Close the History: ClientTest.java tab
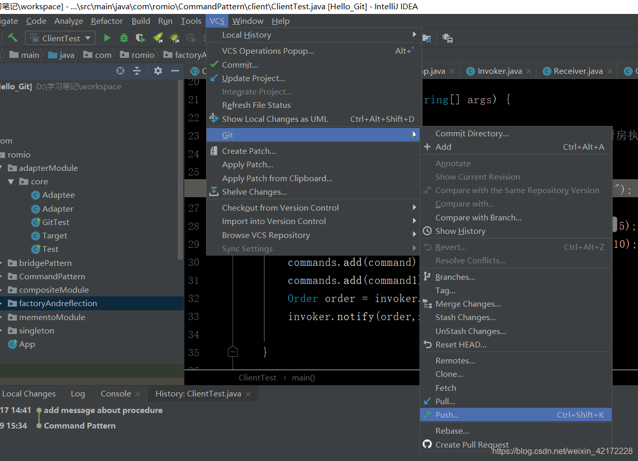638x461 pixels. click(x=248, y=394)
